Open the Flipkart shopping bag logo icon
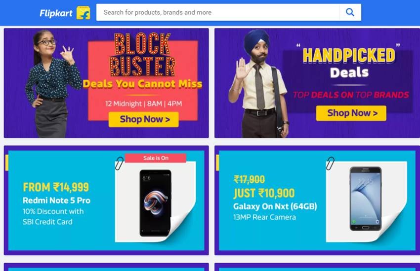The height and width of the screenshot is (271, 420). tap(84, 13)
